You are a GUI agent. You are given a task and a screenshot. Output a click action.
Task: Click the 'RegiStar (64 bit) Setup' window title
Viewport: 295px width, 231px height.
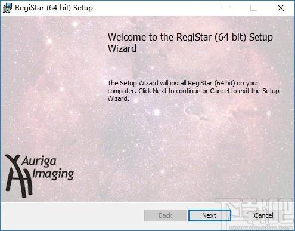point(54,8)
